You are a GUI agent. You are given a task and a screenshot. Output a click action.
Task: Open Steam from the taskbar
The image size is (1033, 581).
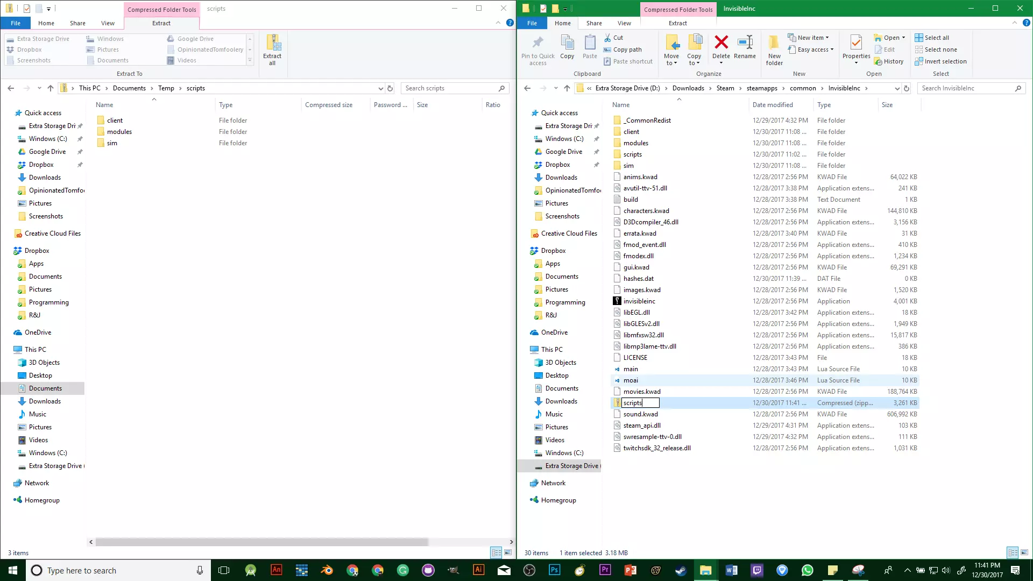(681, 570)
